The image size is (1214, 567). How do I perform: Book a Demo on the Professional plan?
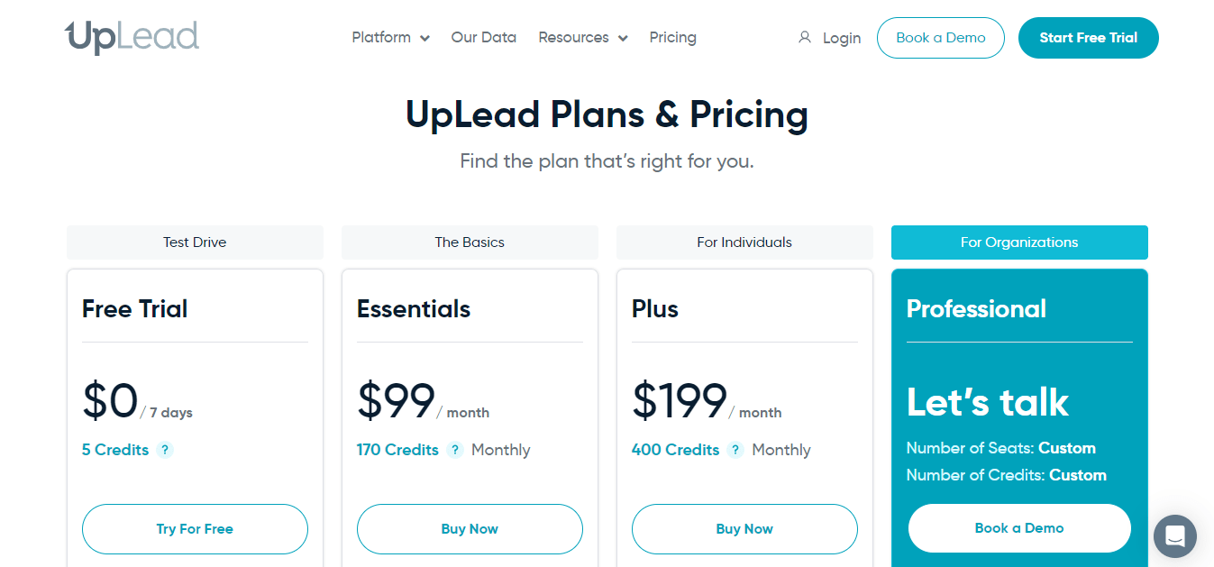(x=1019, y=527)
